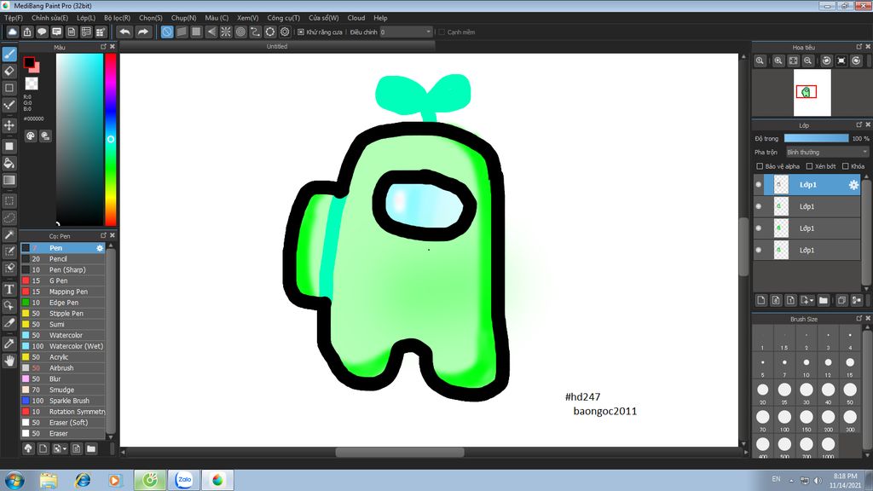873x491 pixels.
Task: Choose the G Pen brush
Action: click(x=63, y=280)
